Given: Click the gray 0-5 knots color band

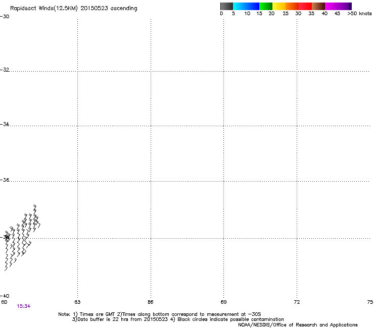Looking at the screenshot, I should point(226,6).
